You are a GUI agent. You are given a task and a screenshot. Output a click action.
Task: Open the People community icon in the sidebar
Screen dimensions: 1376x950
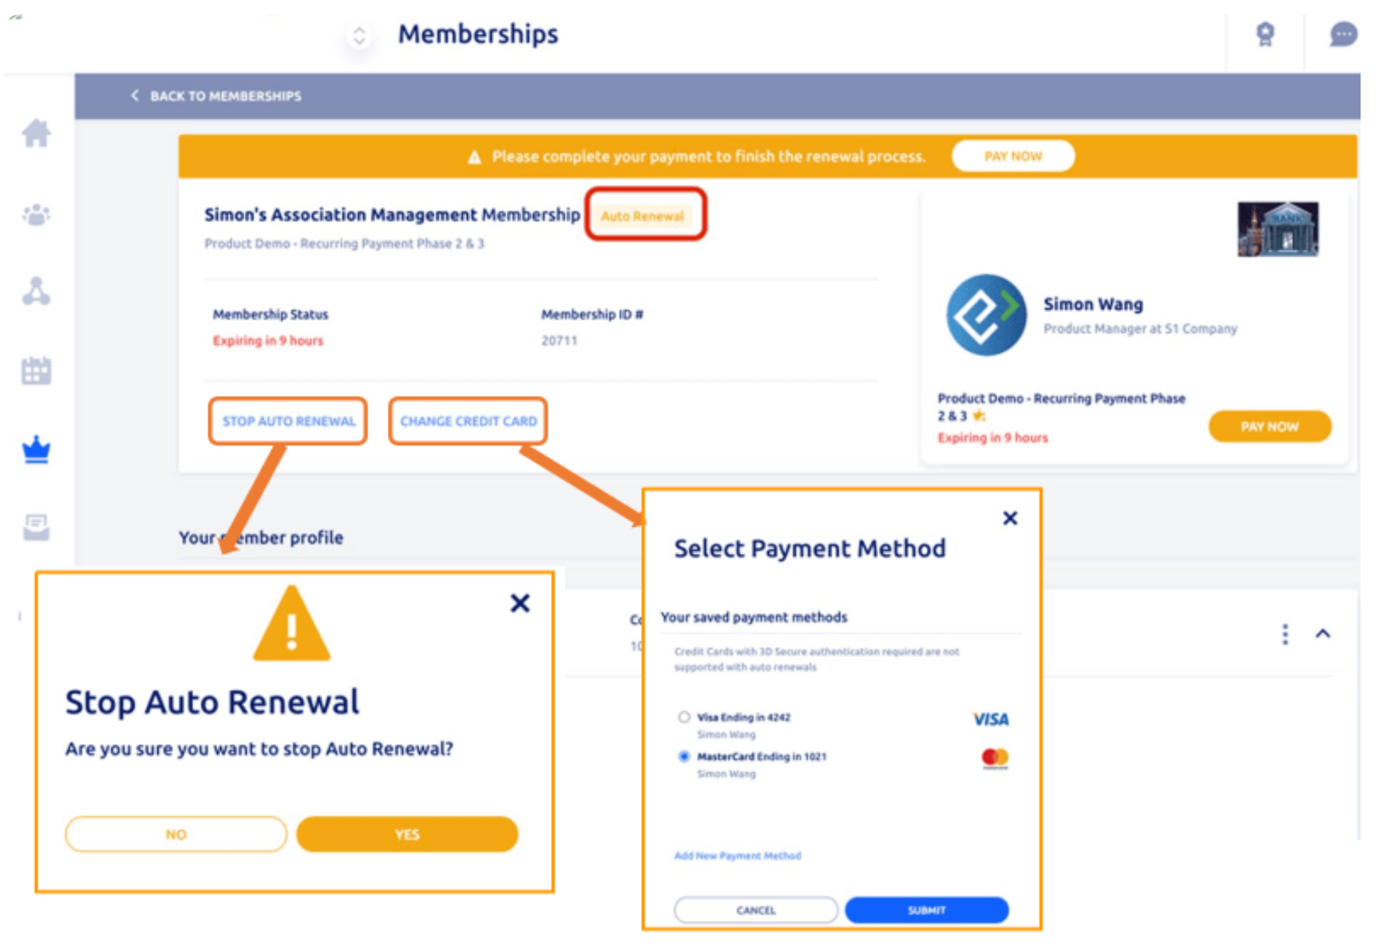point(36,215)
